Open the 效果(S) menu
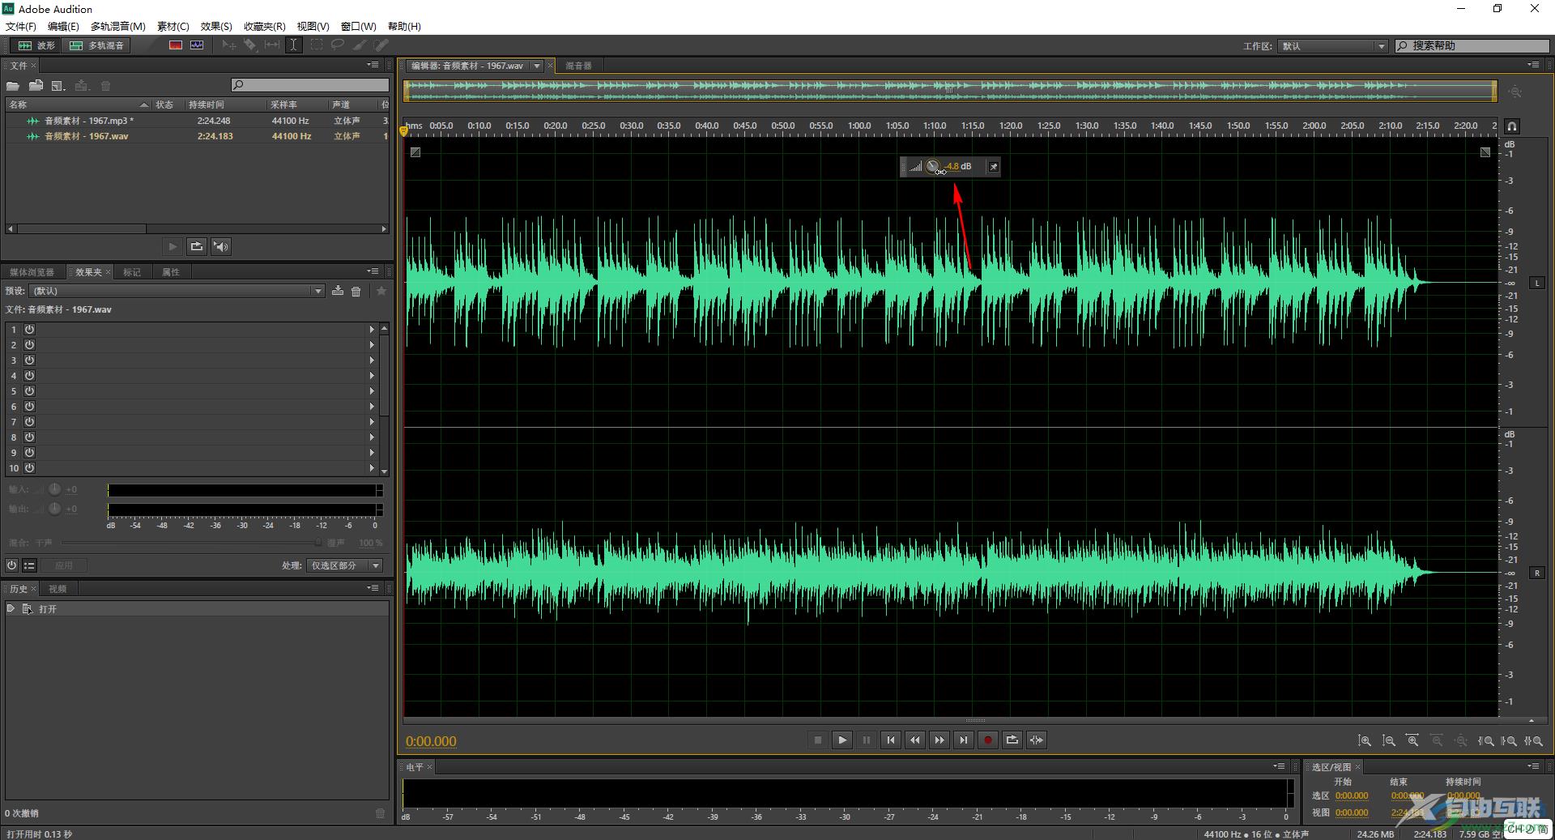The image size is (1555, 840). click(216, 27)
